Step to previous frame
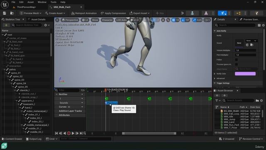Viewport: 266px width, 150px height. coord(61,133)
